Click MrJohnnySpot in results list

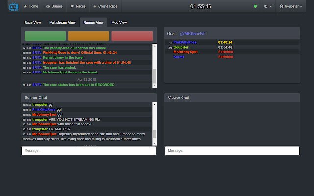pyautogui.click(x=185, y=52)
